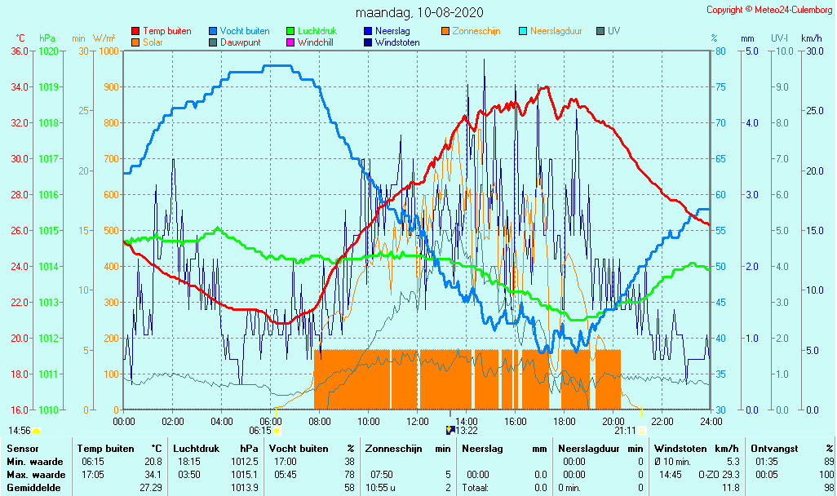The image size is (837, 496).
Task: Click the Copyright Meteo24-Culemborg text
Action: pyautogui.click(x=768, y=10)
